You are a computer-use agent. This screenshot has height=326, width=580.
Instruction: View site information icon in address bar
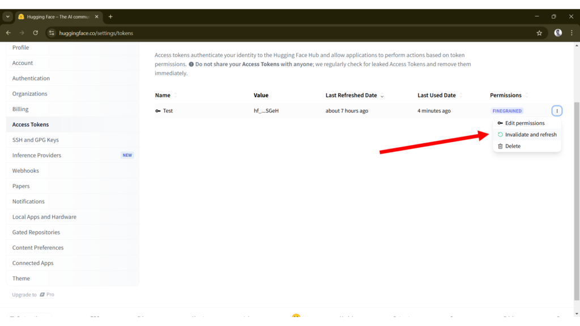tap(52, 33)
